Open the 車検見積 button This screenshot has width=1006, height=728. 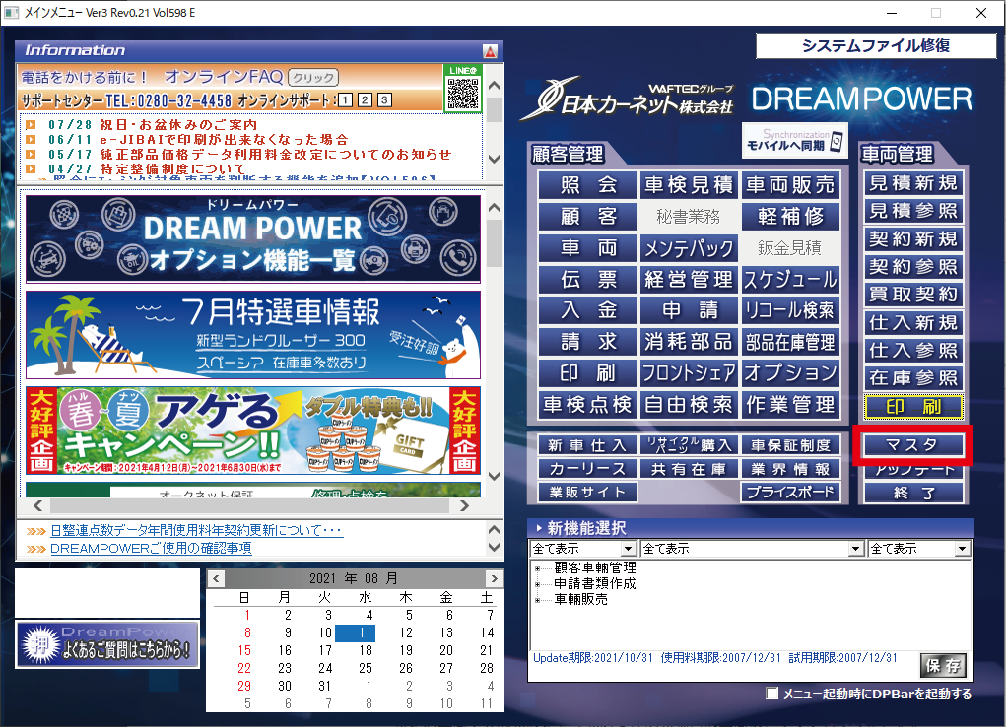689,185
